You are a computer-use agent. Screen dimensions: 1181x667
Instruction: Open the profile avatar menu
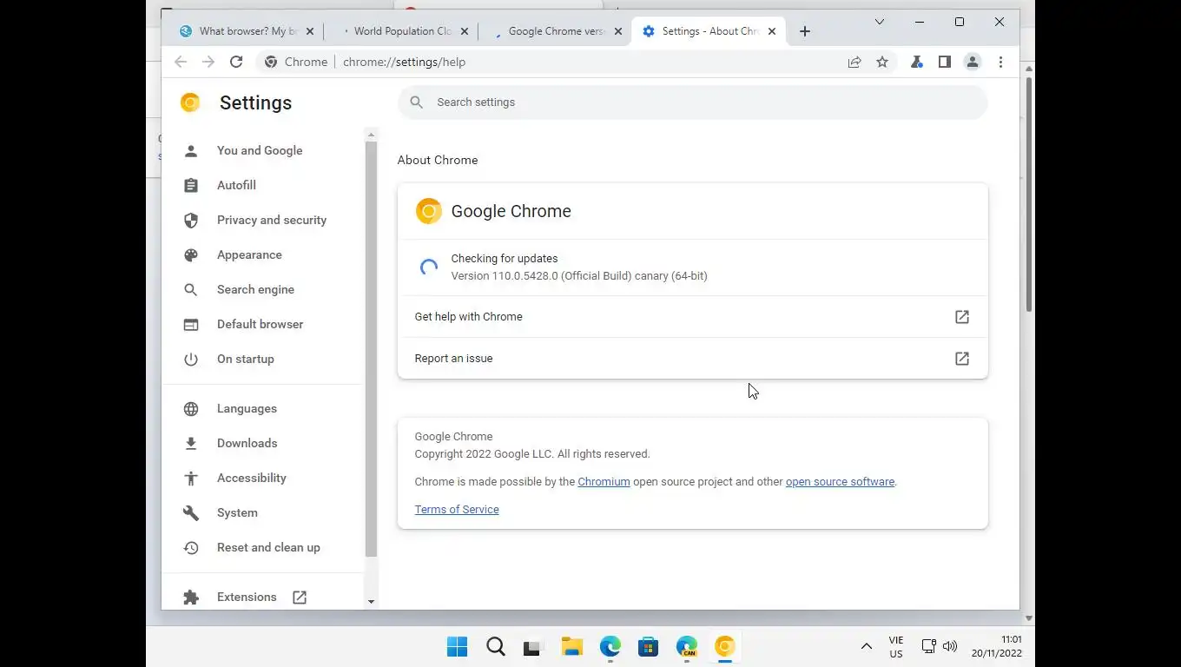click(973, 62)
